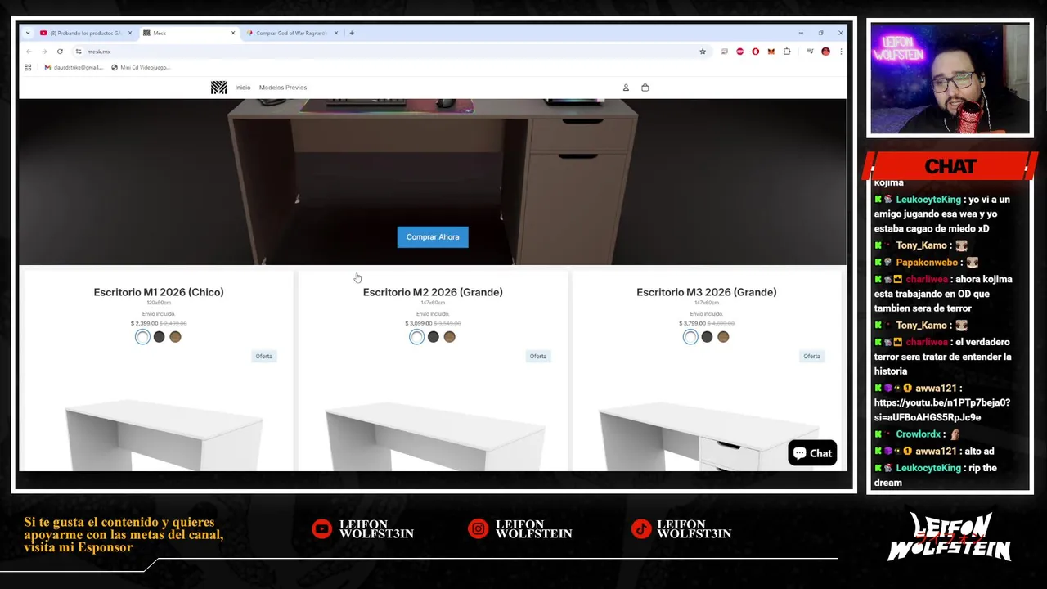Click the Mesk logo in site header
This screenshot has width=1047, height=589.
[218, 88]
